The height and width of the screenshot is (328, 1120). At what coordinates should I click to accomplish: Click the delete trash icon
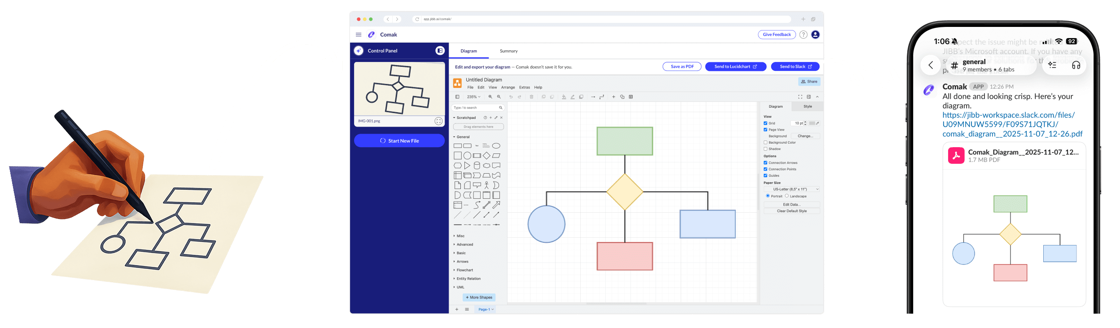pos(532,97)
